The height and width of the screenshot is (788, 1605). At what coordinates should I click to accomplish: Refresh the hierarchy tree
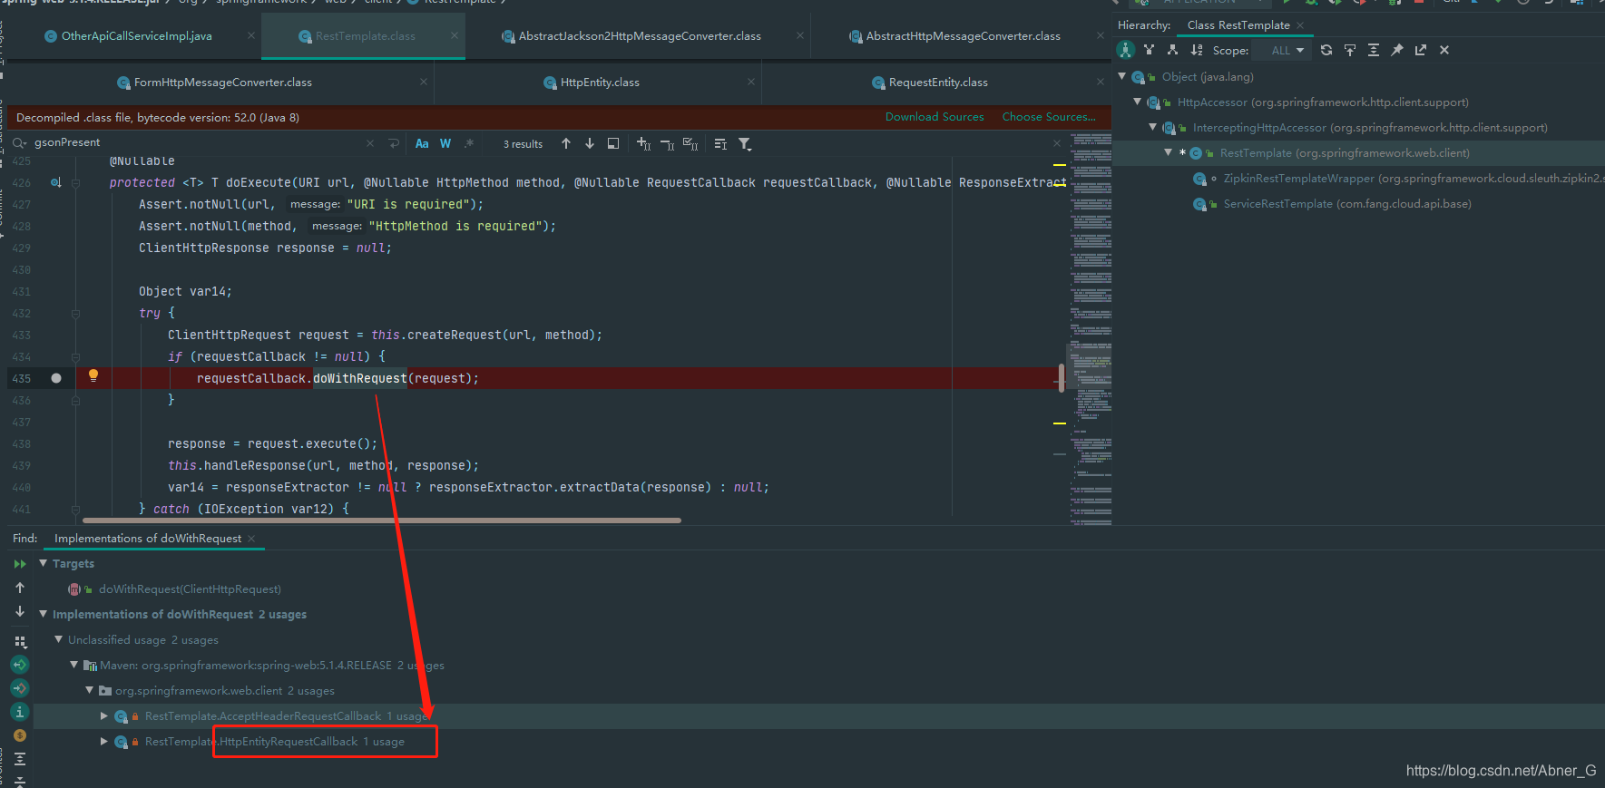[x=1326, y=50]
